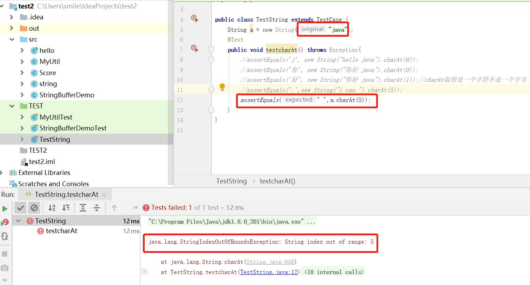This screenshot has width=530, height=285.
Task: Select the string class file
Action: [x=48, y=84]
